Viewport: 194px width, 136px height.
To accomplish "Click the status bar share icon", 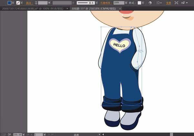I will click(x=9, y=134).
